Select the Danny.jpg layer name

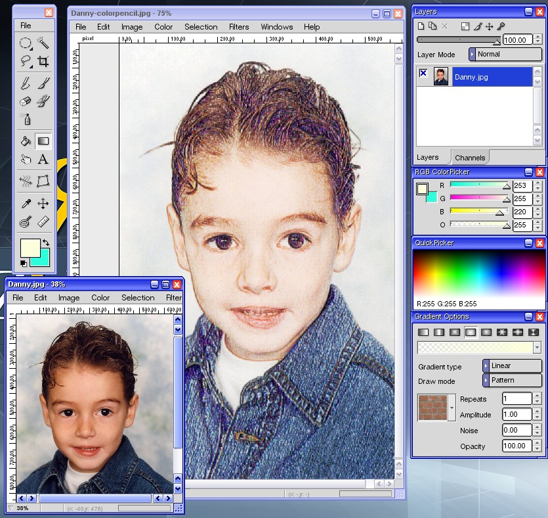pyautogui.click(x=471, y=77)
